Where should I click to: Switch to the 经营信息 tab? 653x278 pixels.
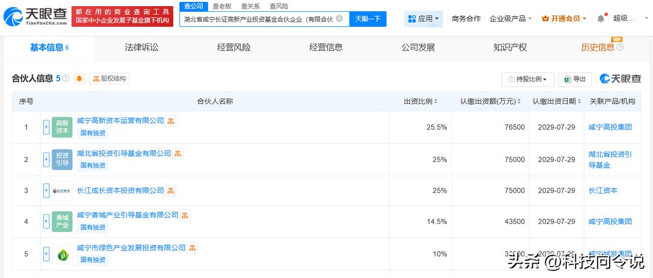tap(326, 47)
